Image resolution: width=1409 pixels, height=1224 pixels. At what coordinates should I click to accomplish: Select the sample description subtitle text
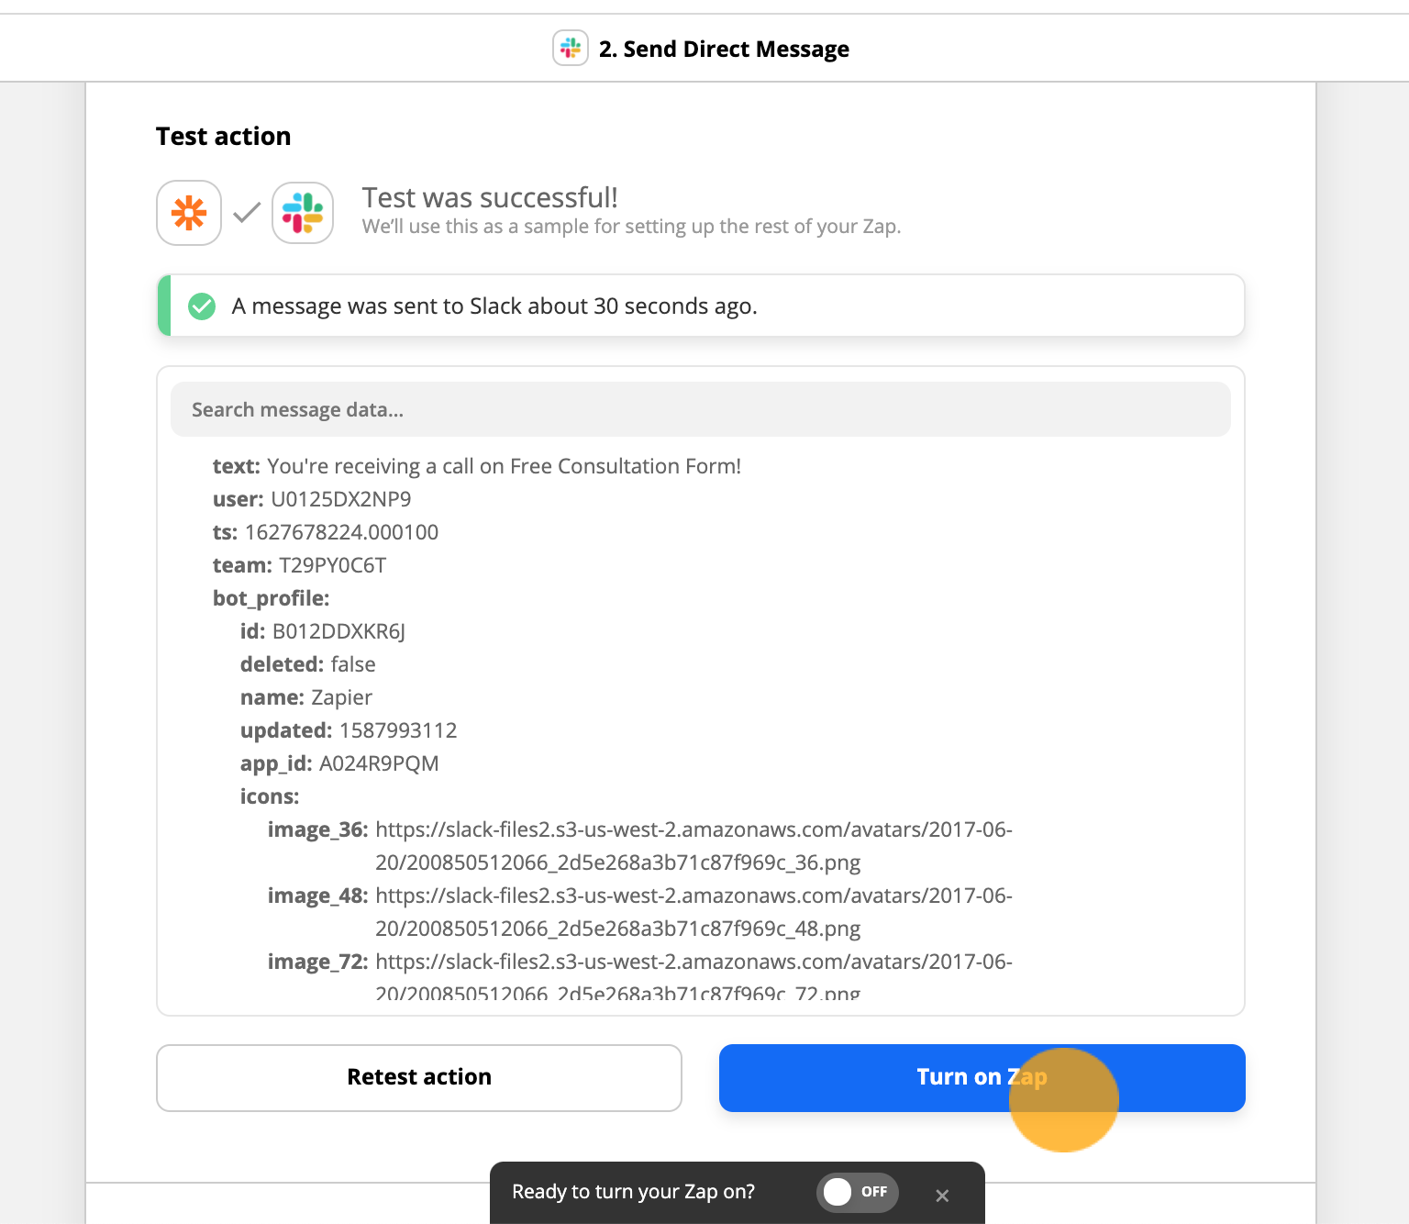point(632,227)
